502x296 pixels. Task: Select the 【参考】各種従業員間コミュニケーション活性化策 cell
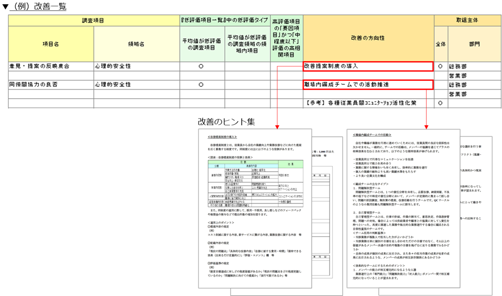click(x=368, y=103)
